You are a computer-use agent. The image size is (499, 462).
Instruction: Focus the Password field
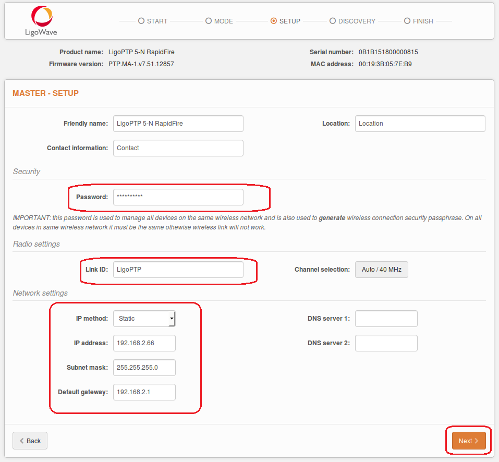tap(178, 197)
